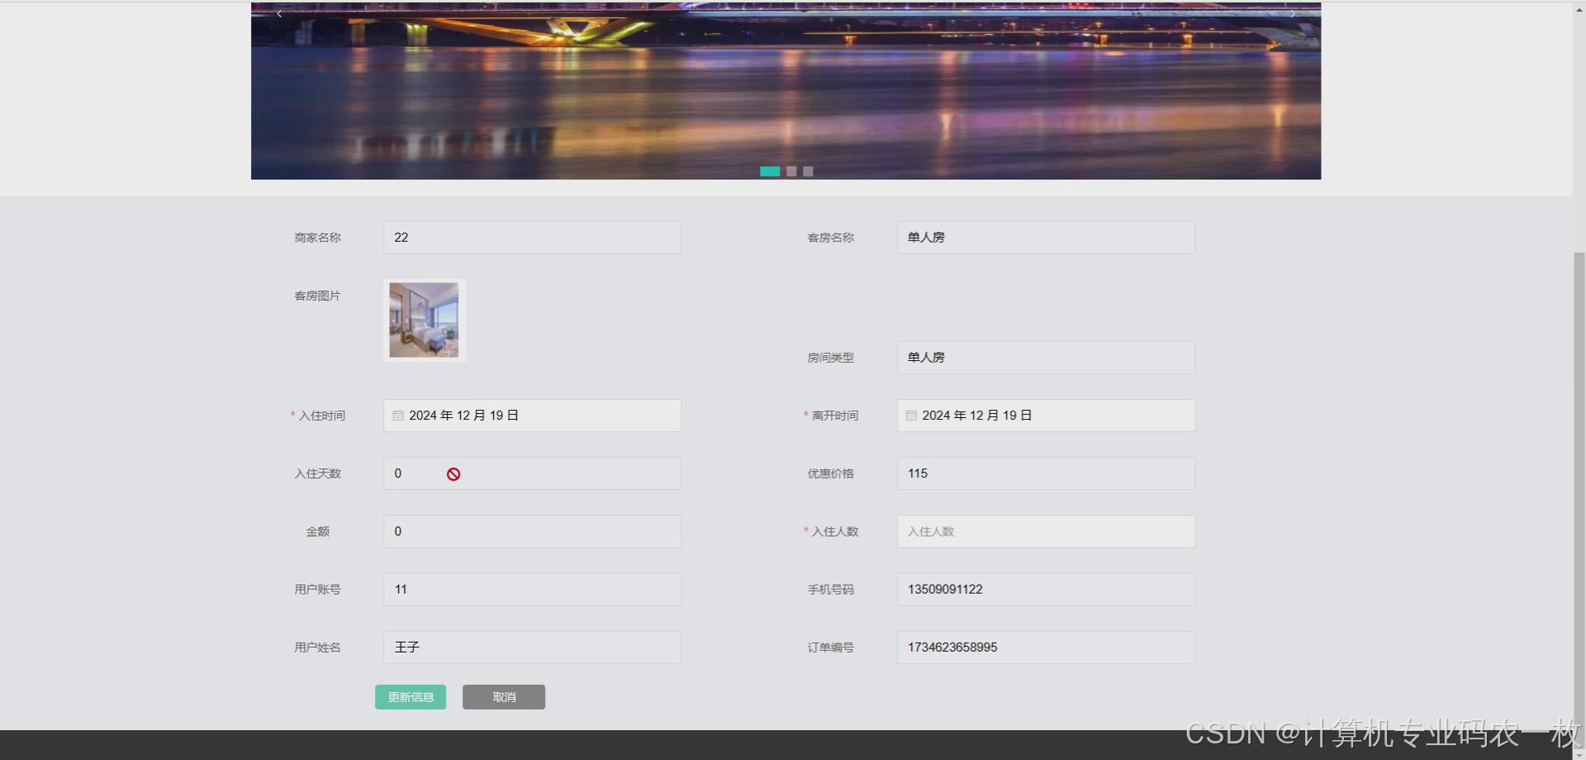Click the carousel previous arrow

point(279,13)
